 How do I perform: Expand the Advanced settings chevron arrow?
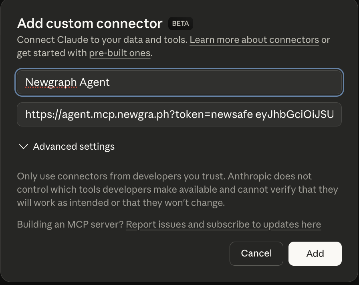click(x=23, y=147)
